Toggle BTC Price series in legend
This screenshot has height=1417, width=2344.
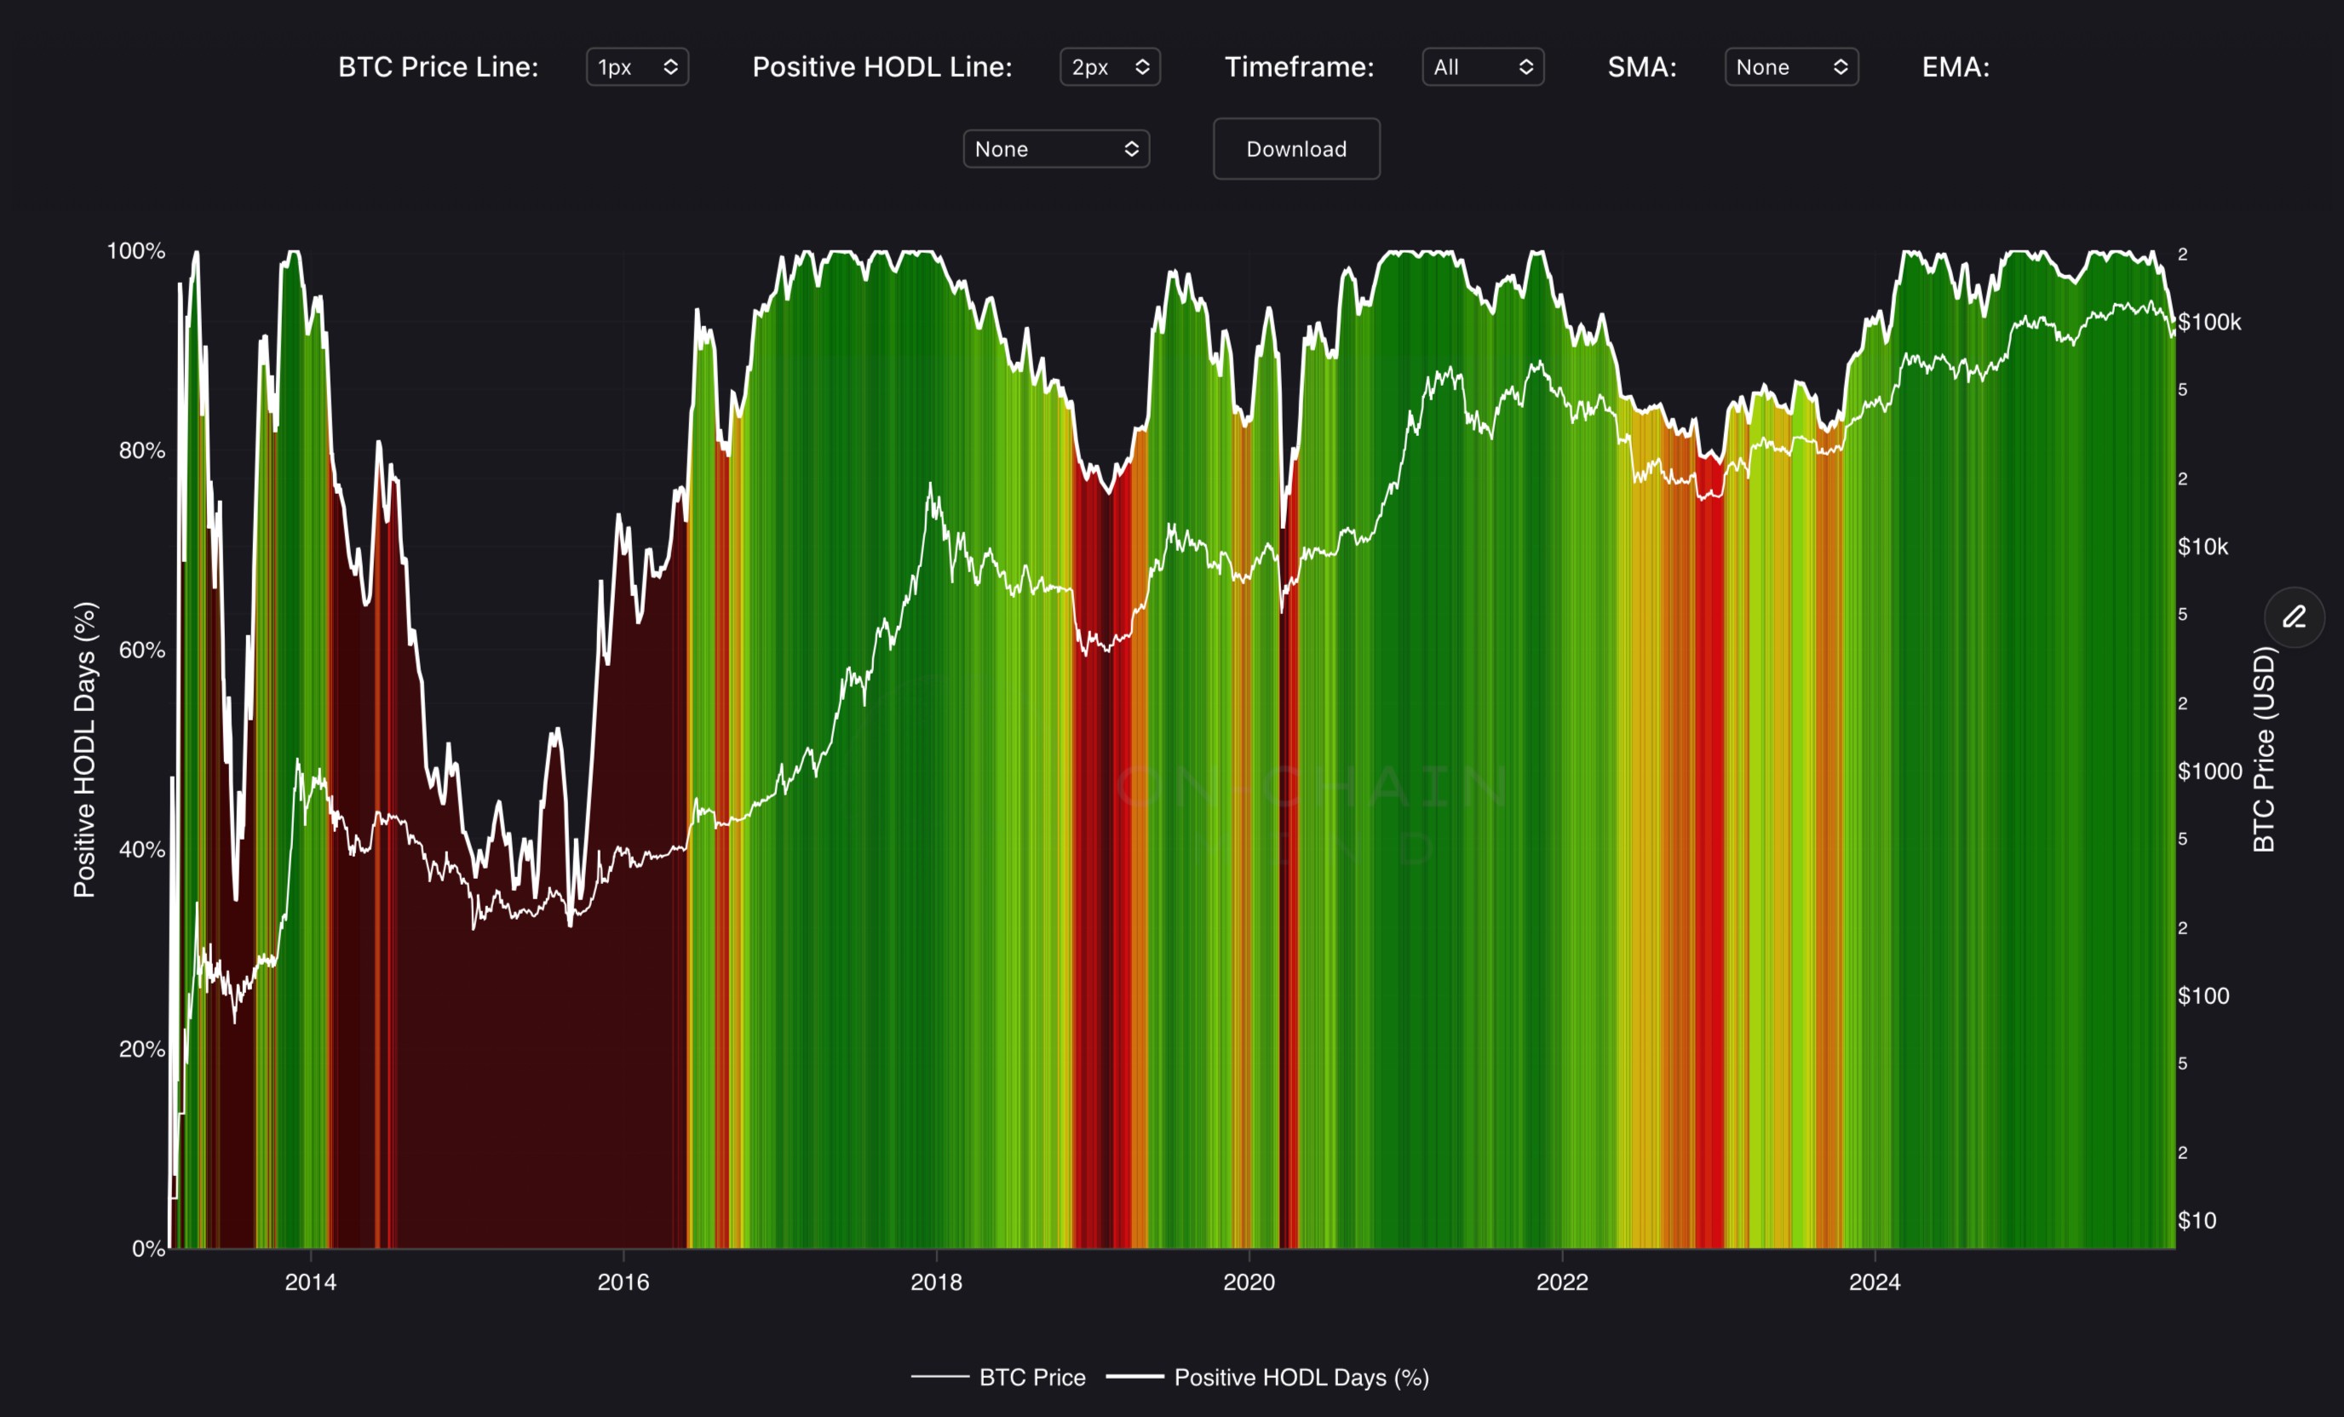(1031, 1377)
